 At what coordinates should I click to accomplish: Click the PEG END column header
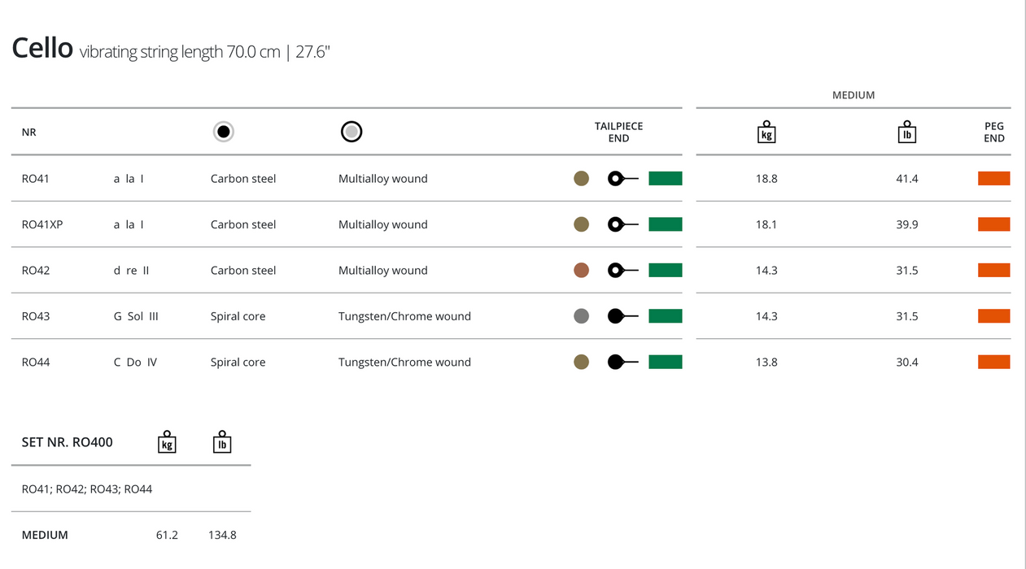tap(993, 132)
